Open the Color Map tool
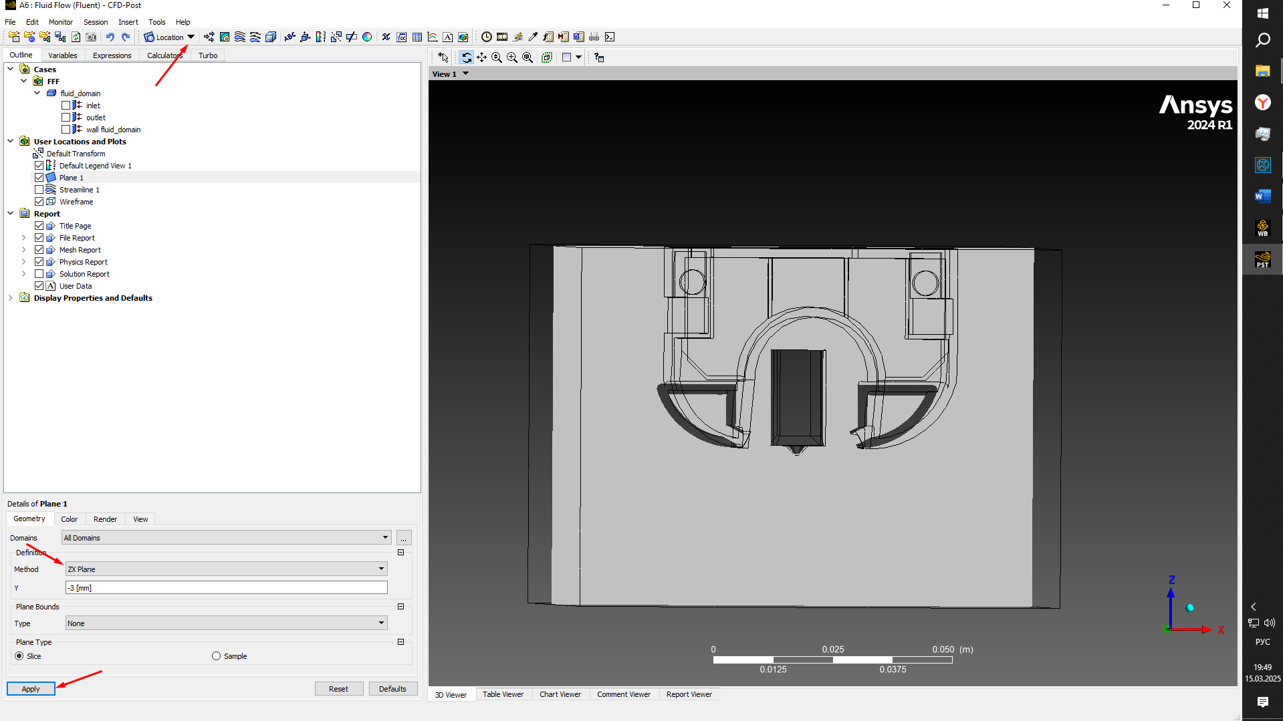 (367, 37)
